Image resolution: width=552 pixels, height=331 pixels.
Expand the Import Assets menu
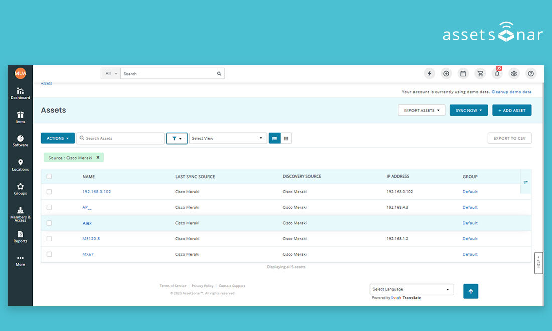point(422,110)
